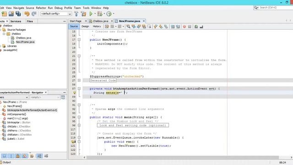Click Shift Line Left icon
Image resolution: width=293 pixels, height=165 pixels.
tap(173, 27)
